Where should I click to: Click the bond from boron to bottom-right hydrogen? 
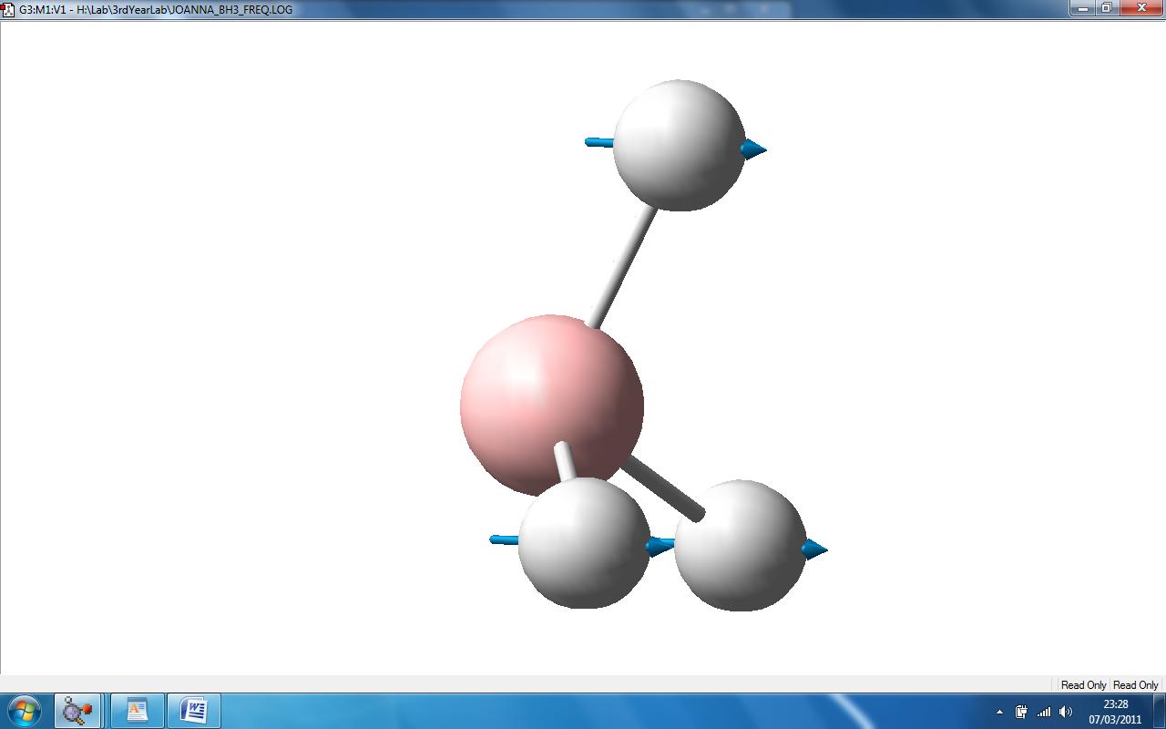coord(663,488)
